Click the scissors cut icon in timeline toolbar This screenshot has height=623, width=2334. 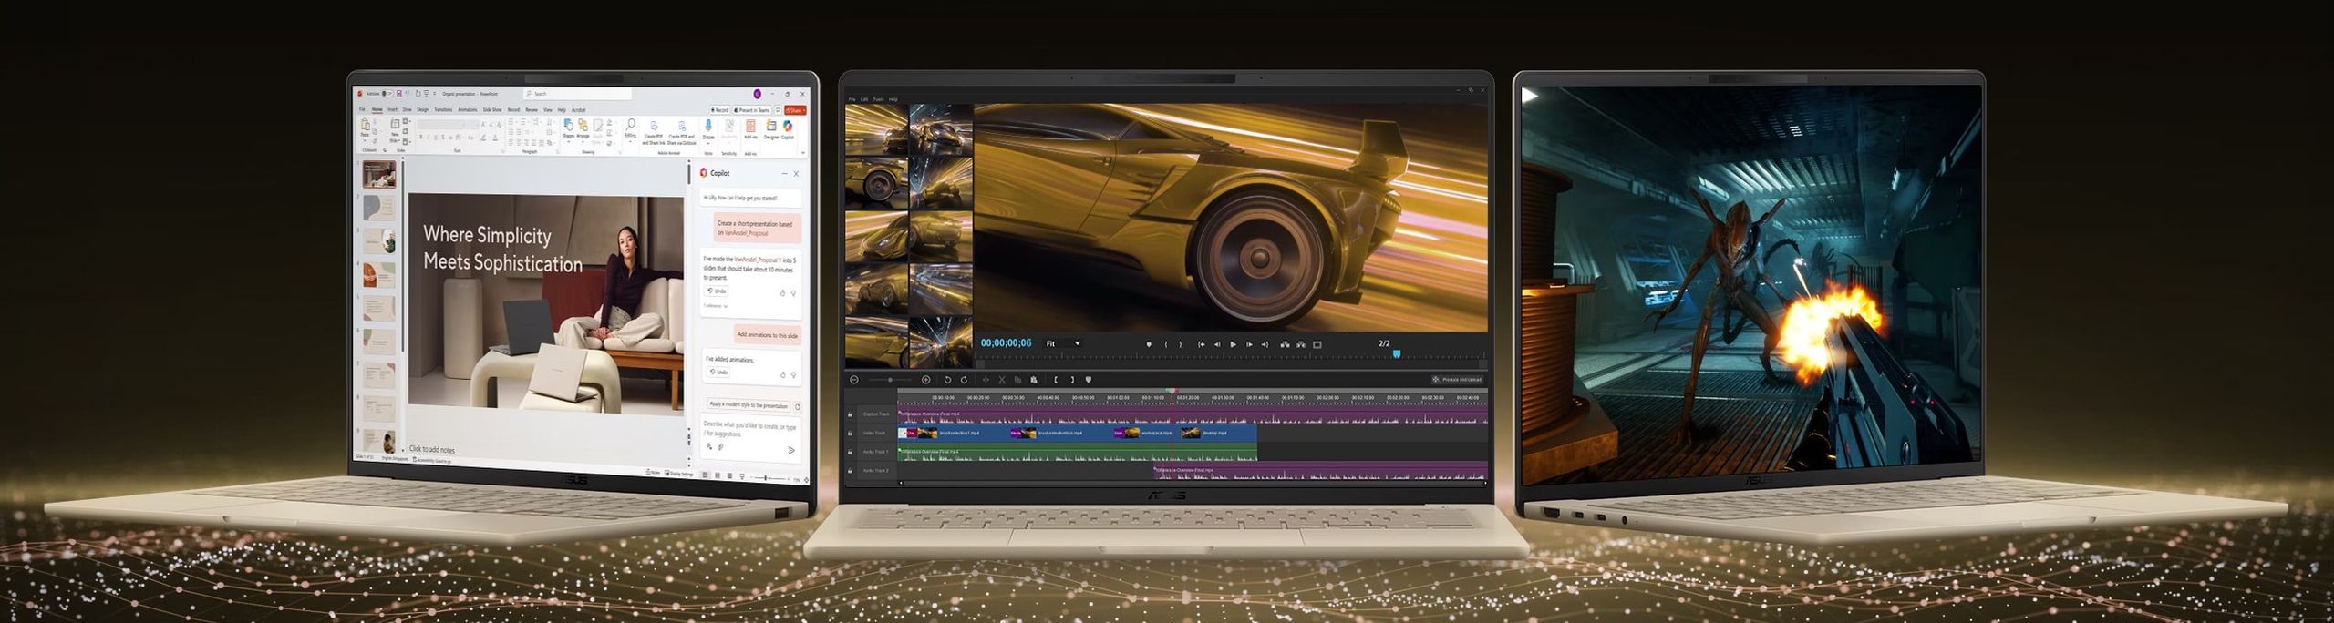[x=1002, y=380]
